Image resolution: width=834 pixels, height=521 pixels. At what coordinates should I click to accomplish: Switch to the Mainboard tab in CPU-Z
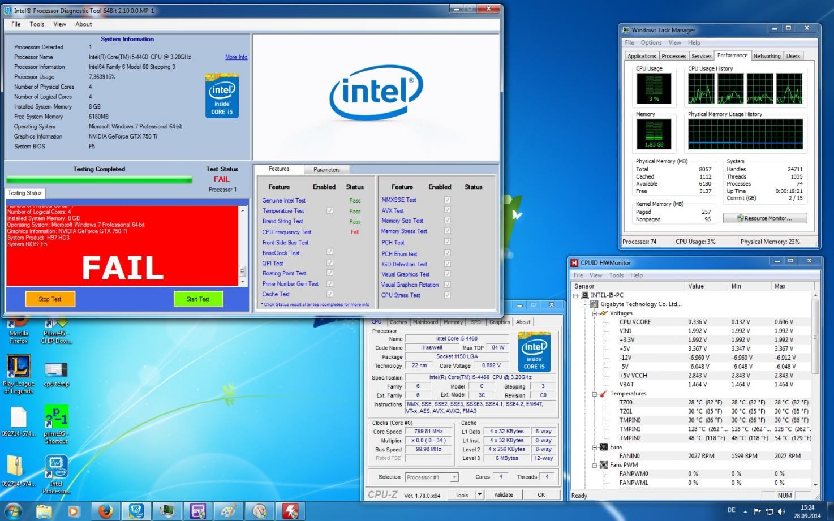425,322
